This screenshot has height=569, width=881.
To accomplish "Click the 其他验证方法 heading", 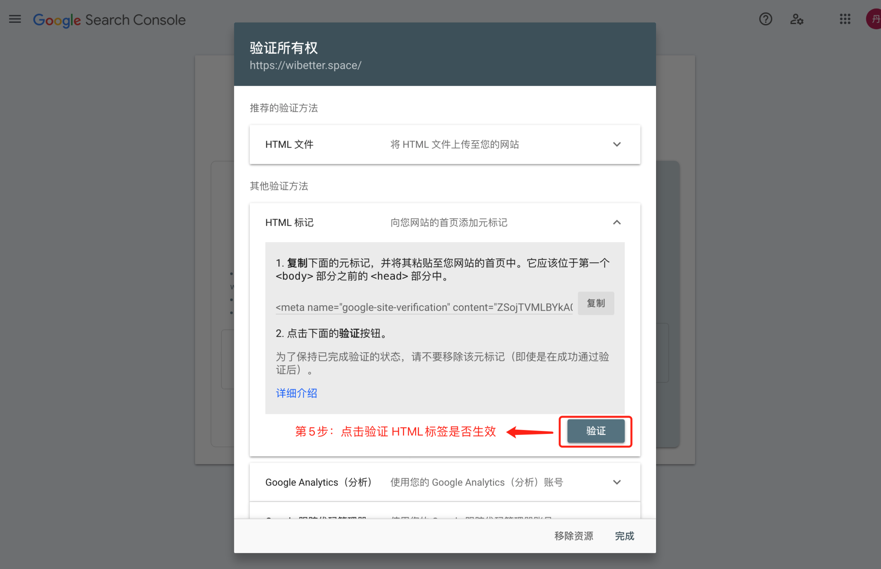I will tap(279, 186).
